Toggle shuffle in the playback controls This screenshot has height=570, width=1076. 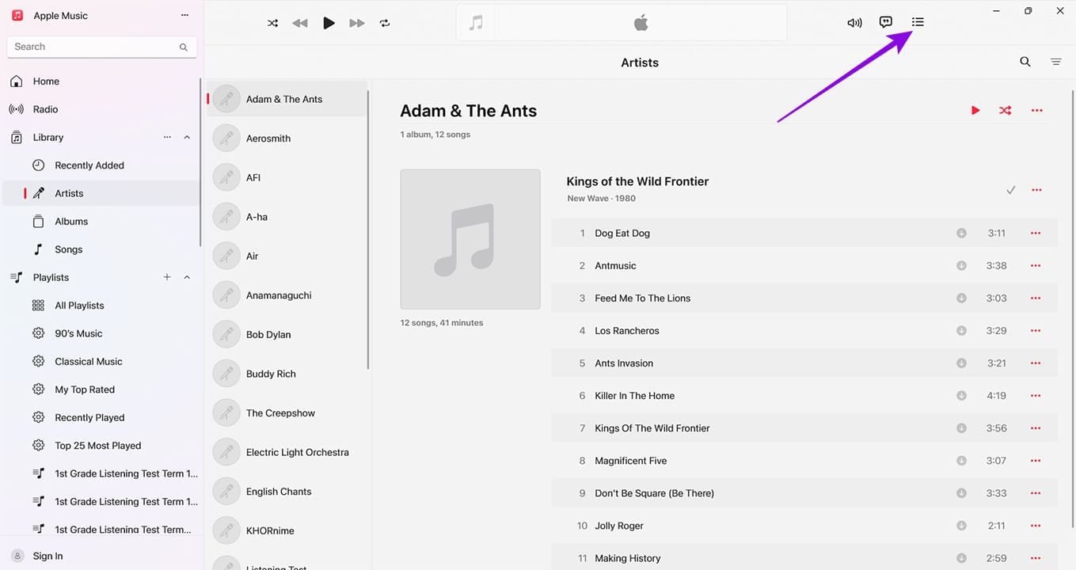tap(272, 23)
